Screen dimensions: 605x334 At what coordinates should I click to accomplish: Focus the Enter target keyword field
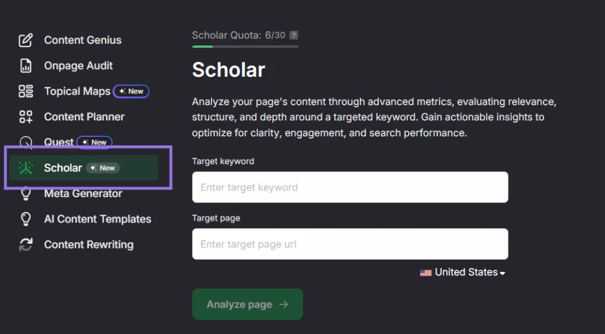click(x=350, y=188)
